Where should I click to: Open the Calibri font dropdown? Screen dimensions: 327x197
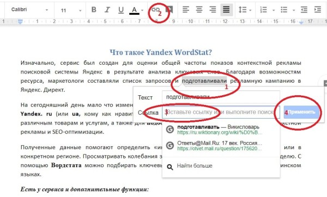tap(29, 10)
